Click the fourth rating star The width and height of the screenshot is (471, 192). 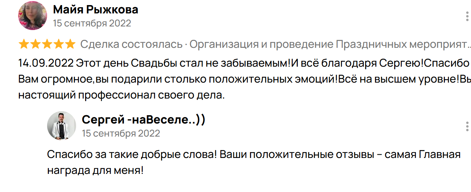(x=58, y=45)
